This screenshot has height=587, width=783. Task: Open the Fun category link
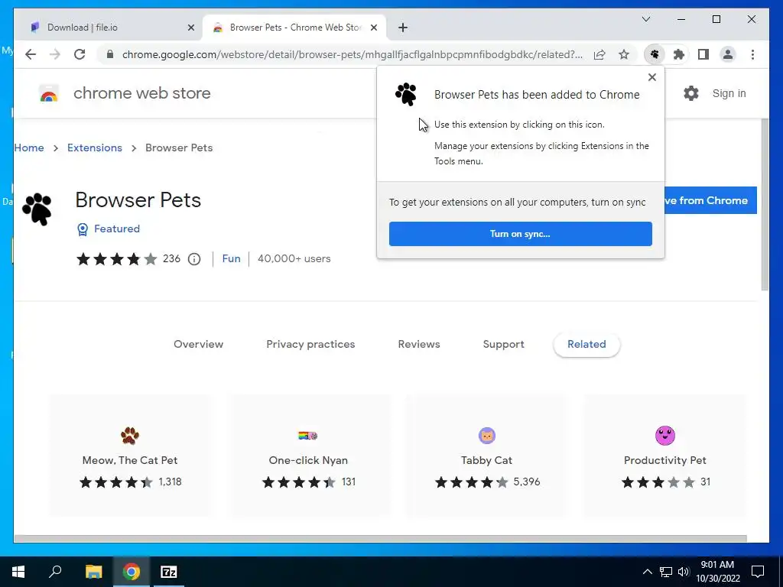coord(231,259)
